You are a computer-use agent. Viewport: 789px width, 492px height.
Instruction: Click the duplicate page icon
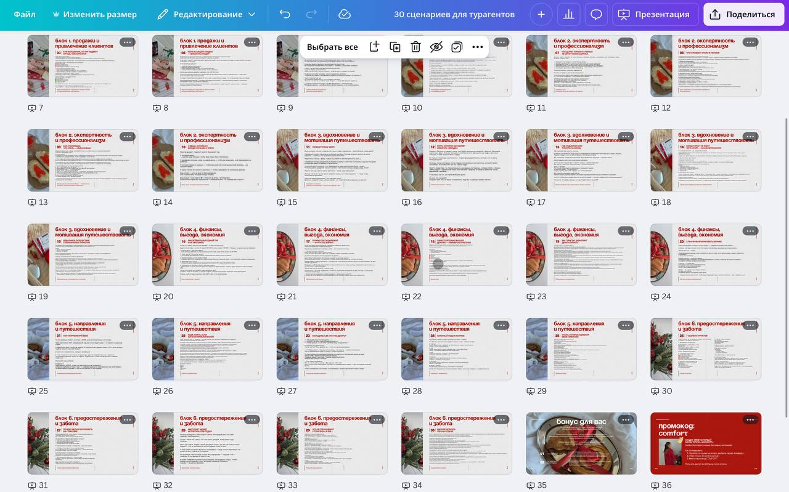395,47
